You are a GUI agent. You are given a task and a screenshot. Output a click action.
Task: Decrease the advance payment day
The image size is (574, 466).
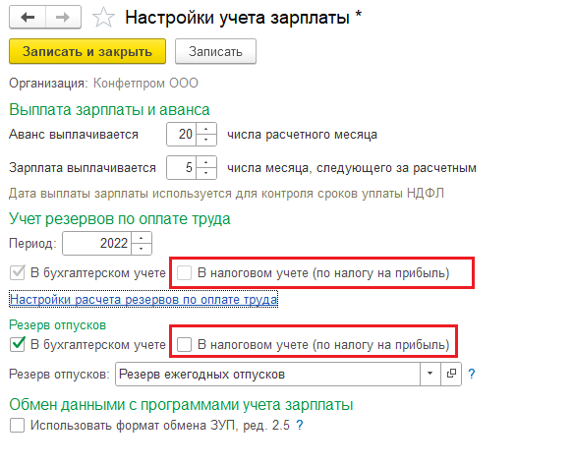click(206, 140)
